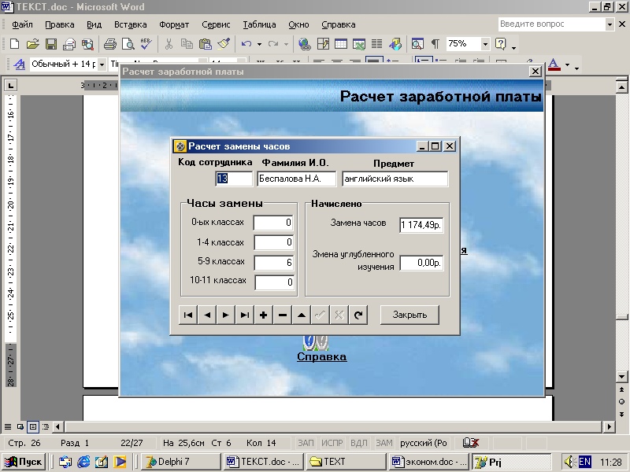Click the Код сотрудника field
The image size is (630, 472).
[x=234, y=179]
